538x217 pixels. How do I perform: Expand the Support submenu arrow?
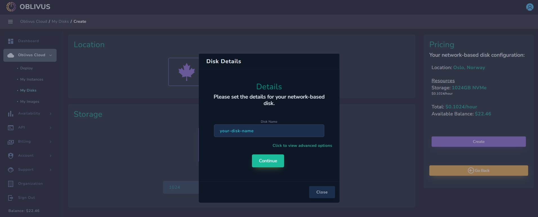pos(51,170)
